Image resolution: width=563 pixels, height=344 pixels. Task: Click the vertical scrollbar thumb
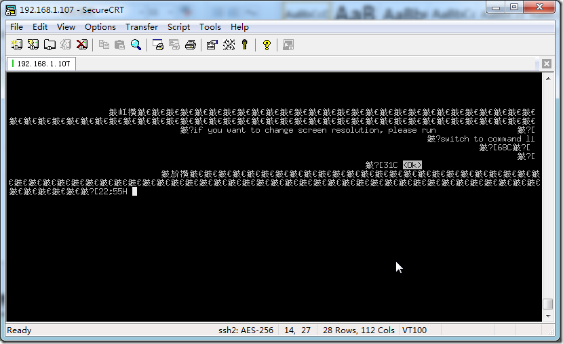point(548,304)
